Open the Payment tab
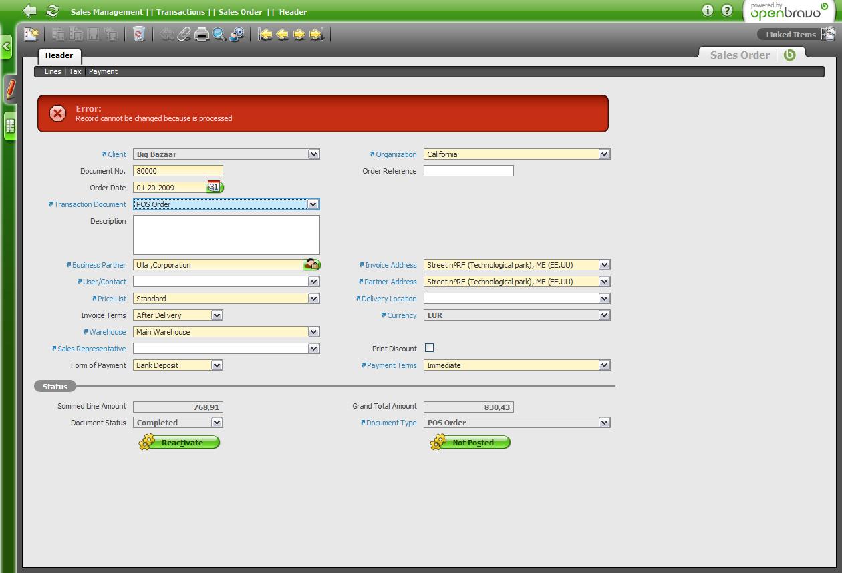Screen dimensions: 842x573 coord(103,71)
